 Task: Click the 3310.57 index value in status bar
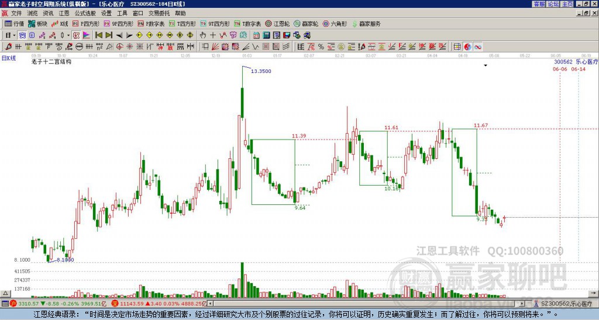click(x=29, y=304)
